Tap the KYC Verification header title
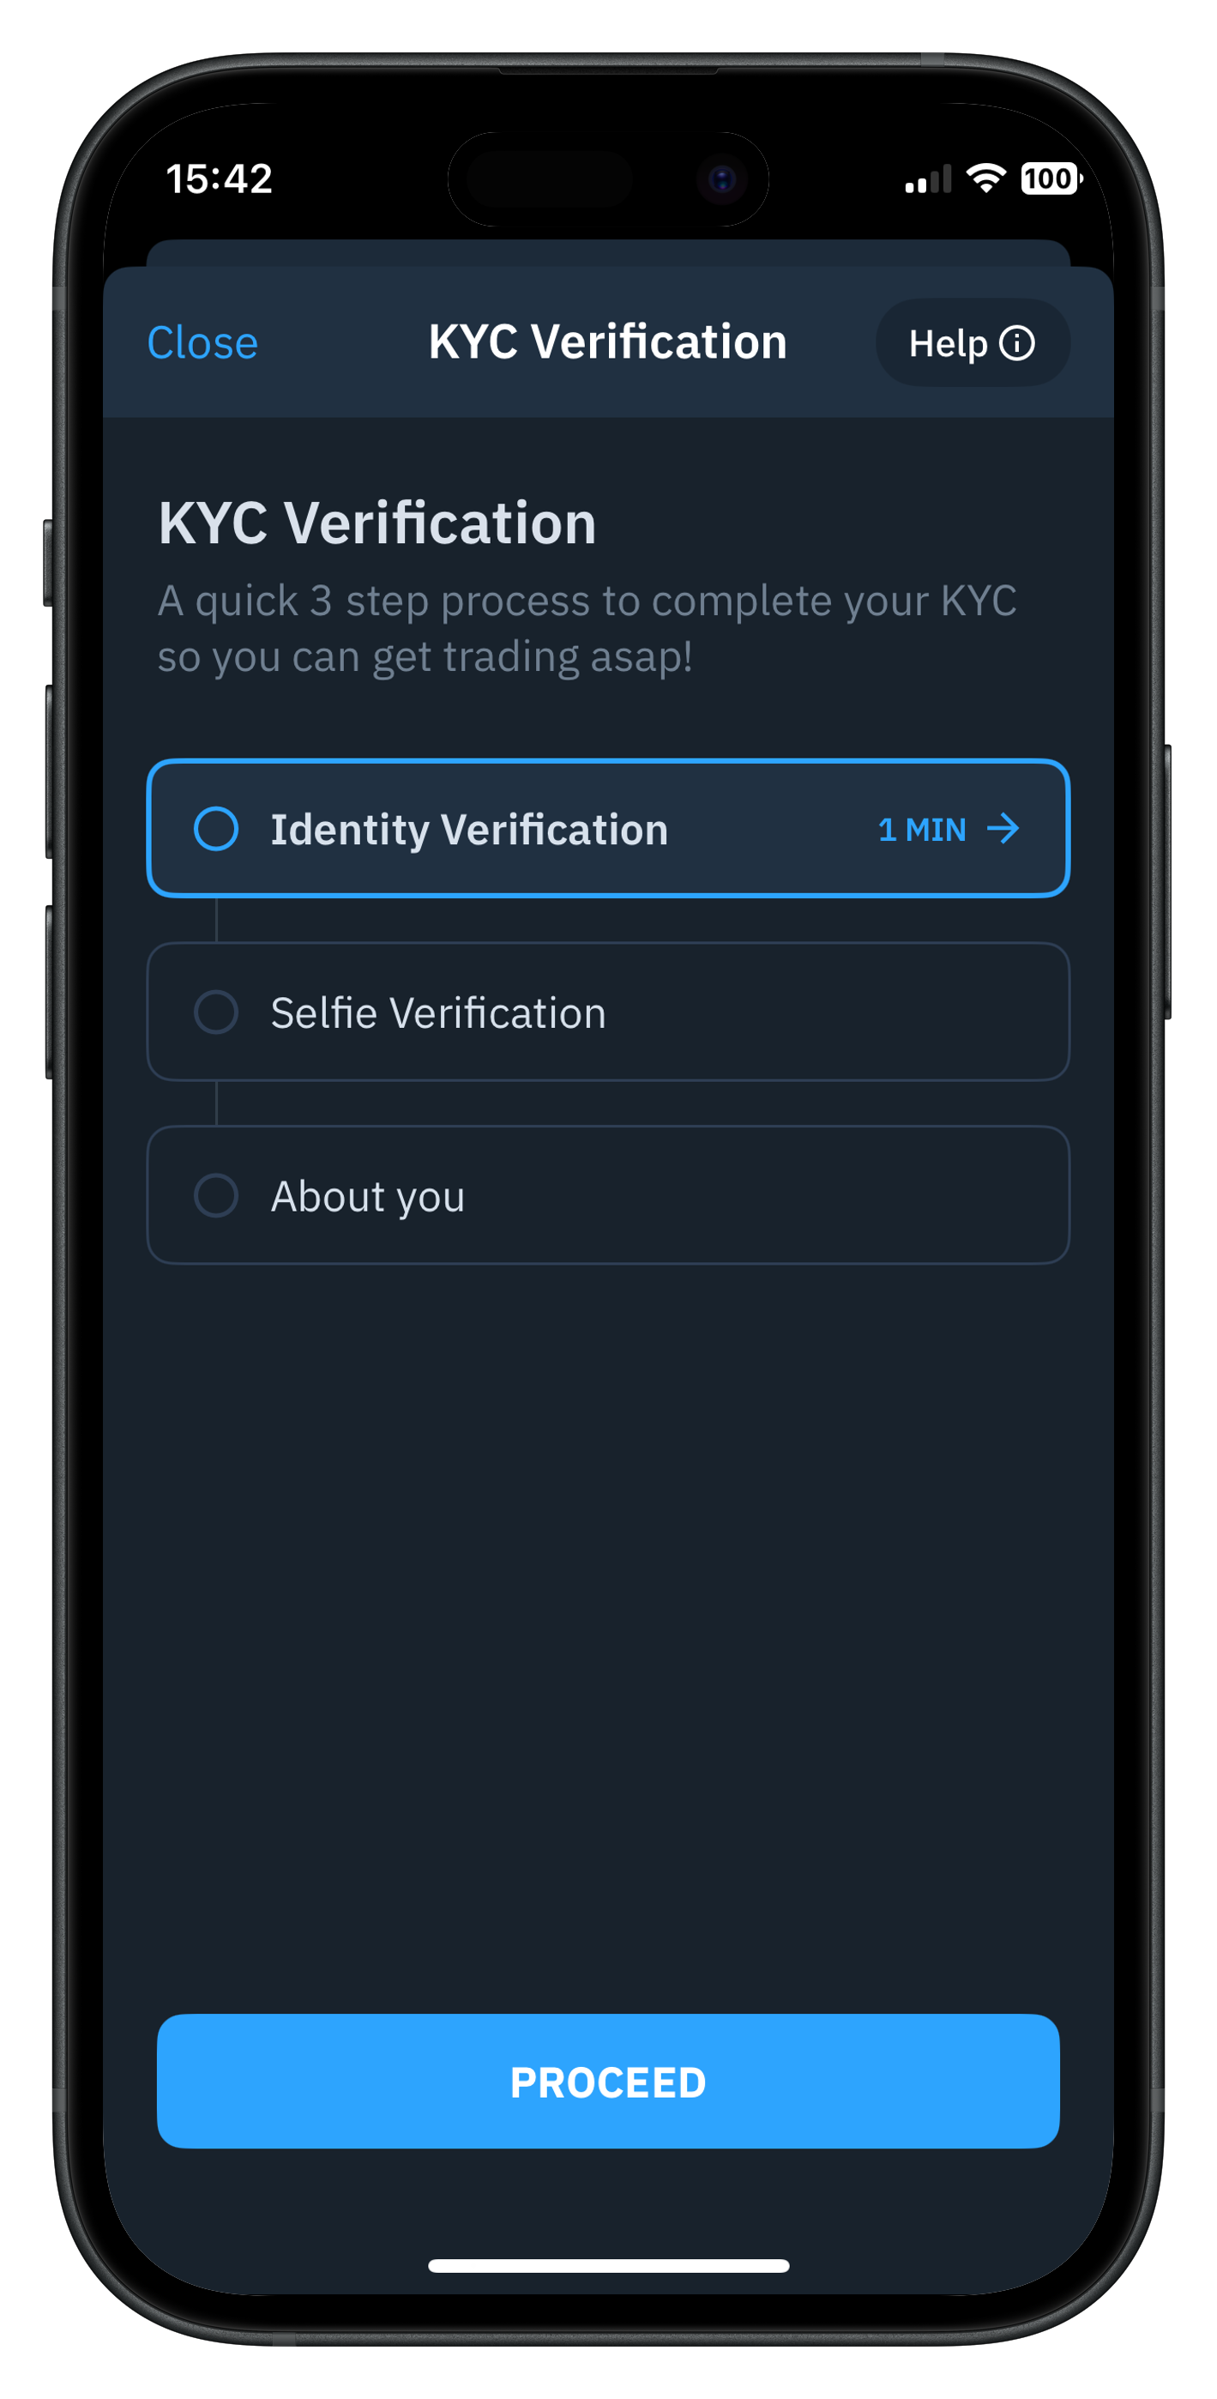 point(607,341)
